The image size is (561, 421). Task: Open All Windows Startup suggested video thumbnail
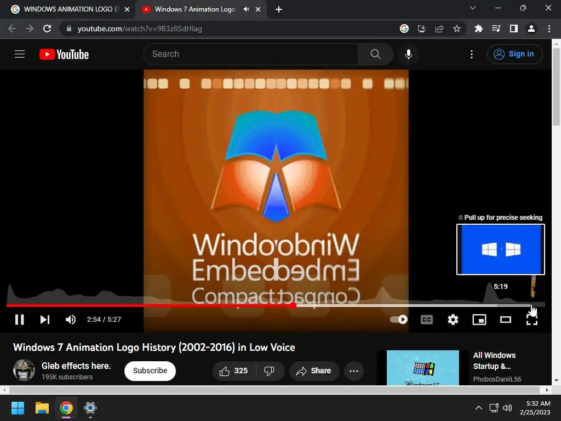tap(422, 368)
